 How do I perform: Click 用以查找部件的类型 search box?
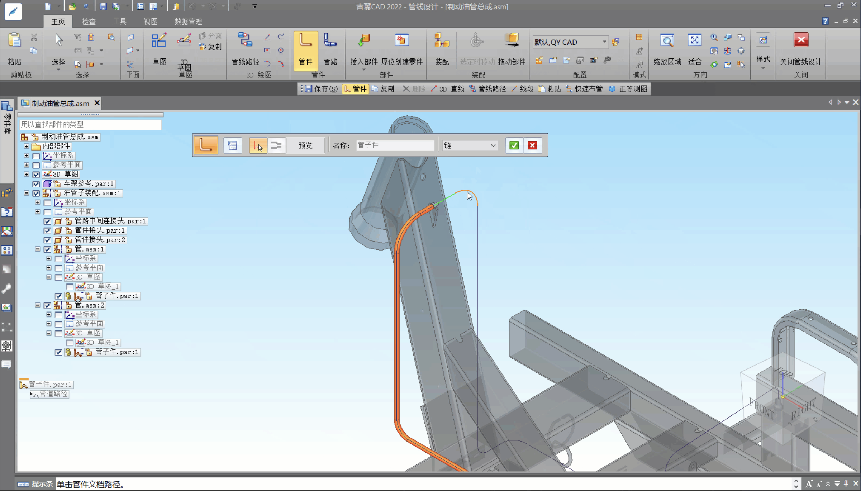90,124
